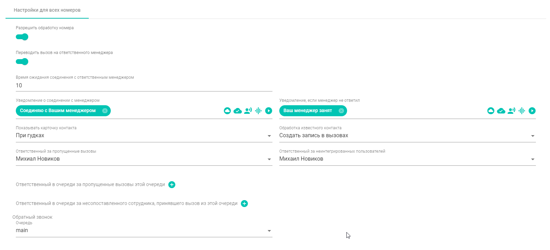
Task: Play the 'Ваш менеджер занят' notification
Action: tap(532, 111)
